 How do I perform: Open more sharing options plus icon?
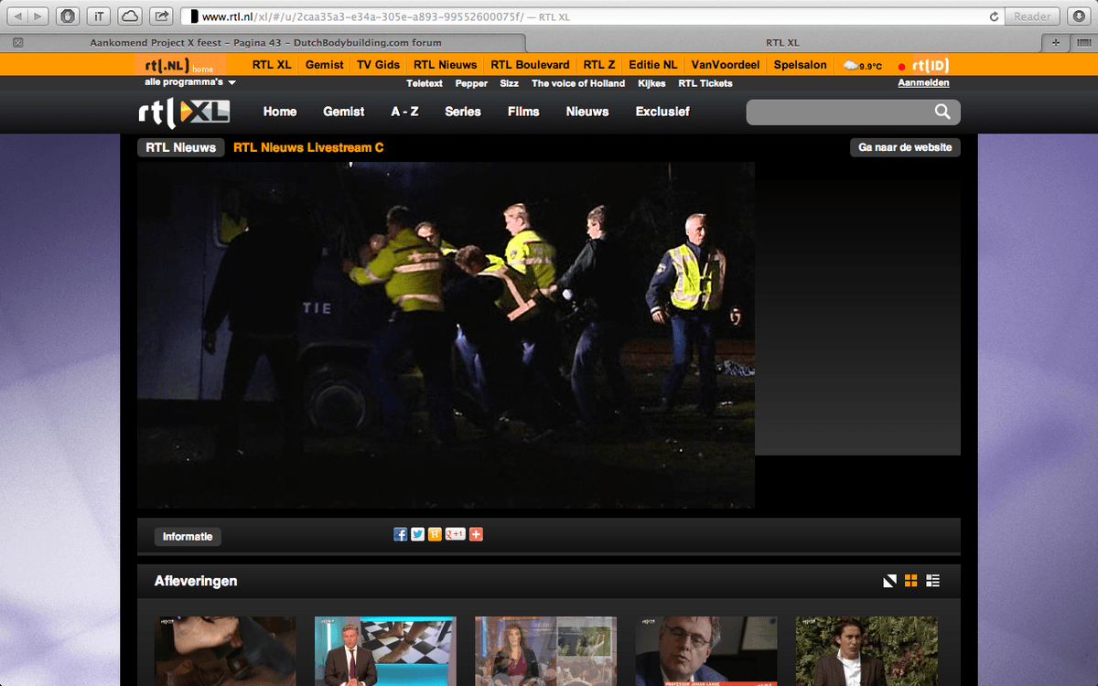(476, 534)
